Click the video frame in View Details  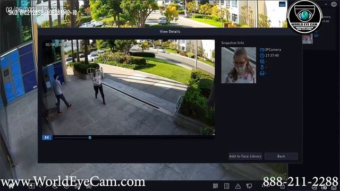129,87
